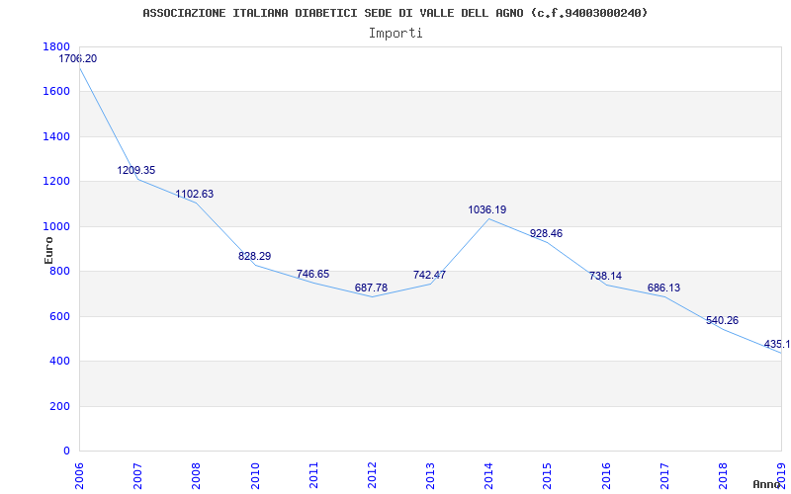Click the 828.29 data label

(x=255, y=256)
